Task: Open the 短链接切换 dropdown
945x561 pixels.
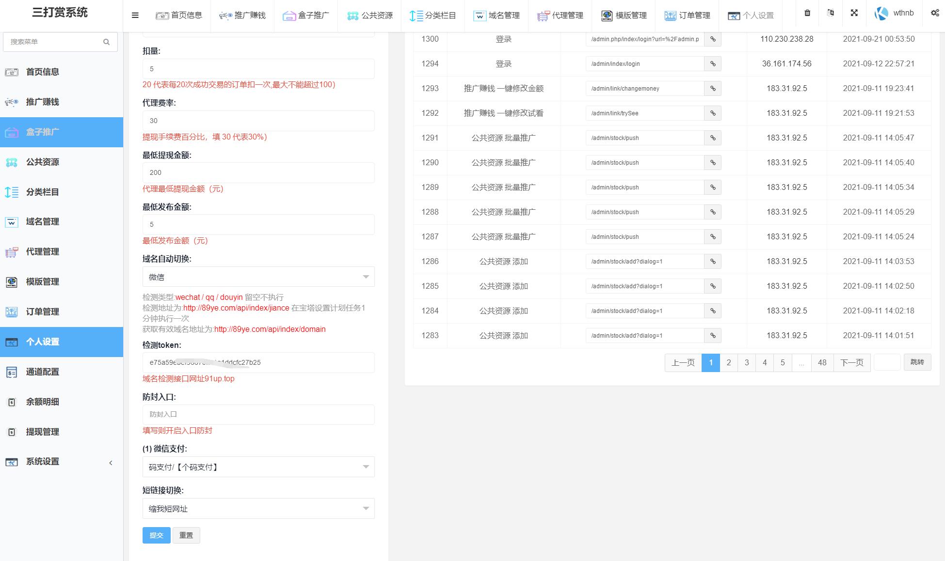Action: click(258, 509)
